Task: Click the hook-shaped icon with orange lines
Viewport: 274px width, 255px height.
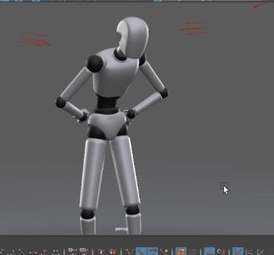Action: (x=221, y=251)
